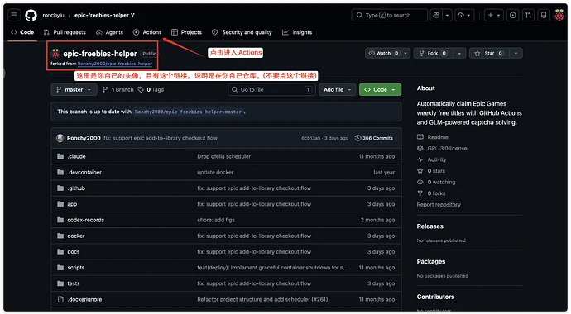
Task: Open commit message 'chore: add figs'
Action: click(216, 220)
